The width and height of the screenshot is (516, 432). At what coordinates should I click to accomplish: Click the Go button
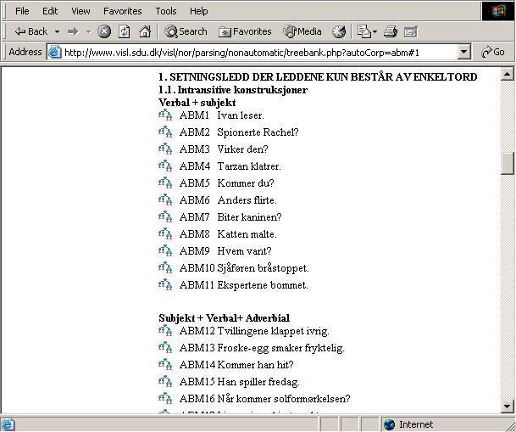tap(493, 52)
